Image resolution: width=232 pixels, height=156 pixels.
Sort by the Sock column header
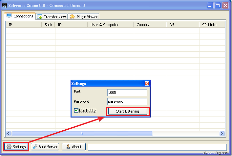48,25
